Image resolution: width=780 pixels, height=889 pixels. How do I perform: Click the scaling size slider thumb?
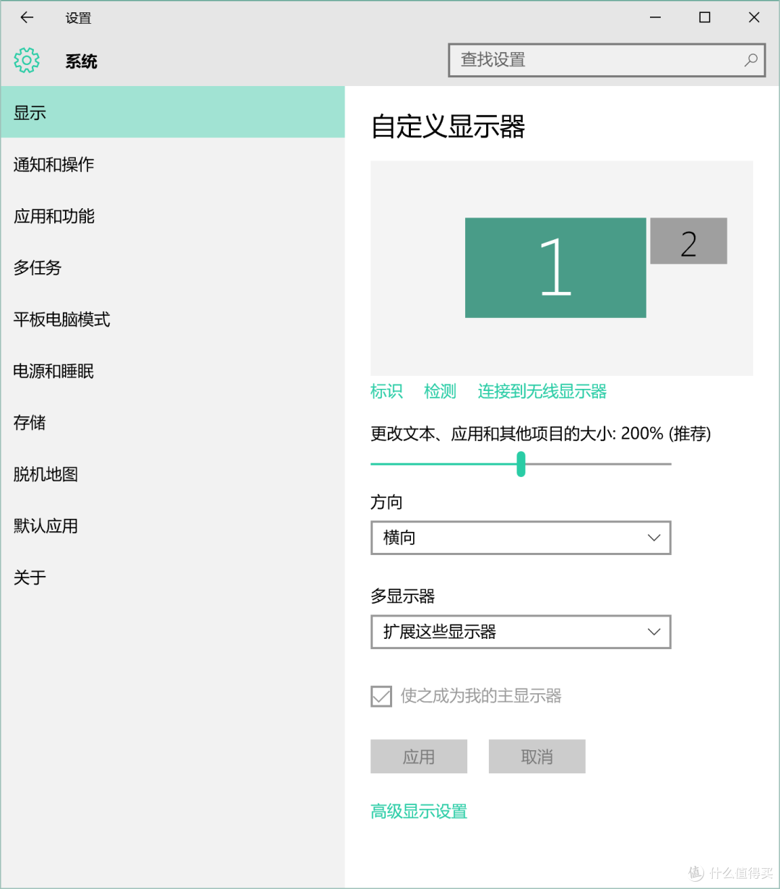click(x=521, y=464)
